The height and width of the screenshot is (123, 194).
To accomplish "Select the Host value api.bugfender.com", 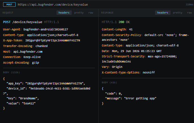I will [28, 52].
